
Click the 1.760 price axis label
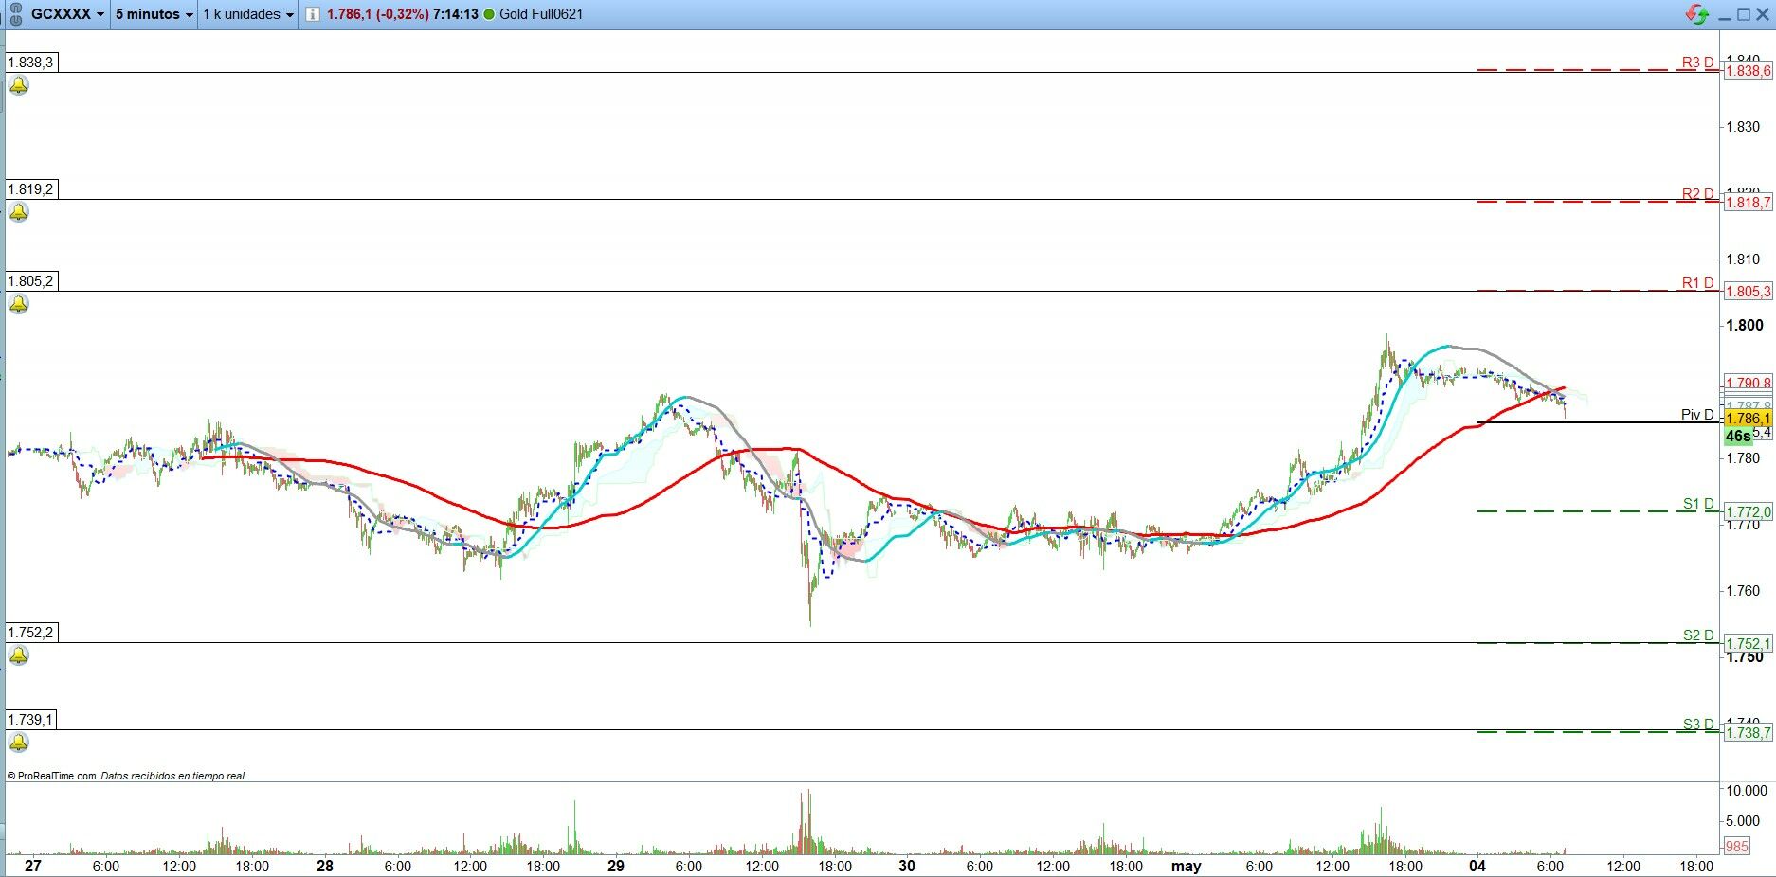[1744, 591]
